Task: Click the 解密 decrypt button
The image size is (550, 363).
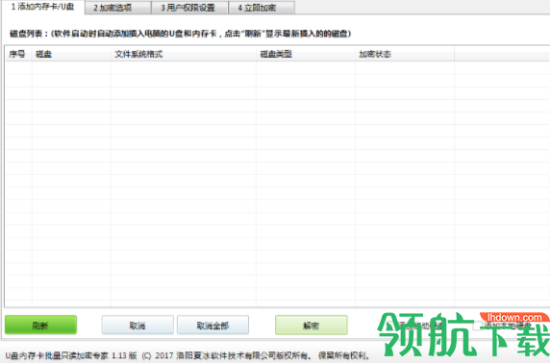Action: coord(312,326)
